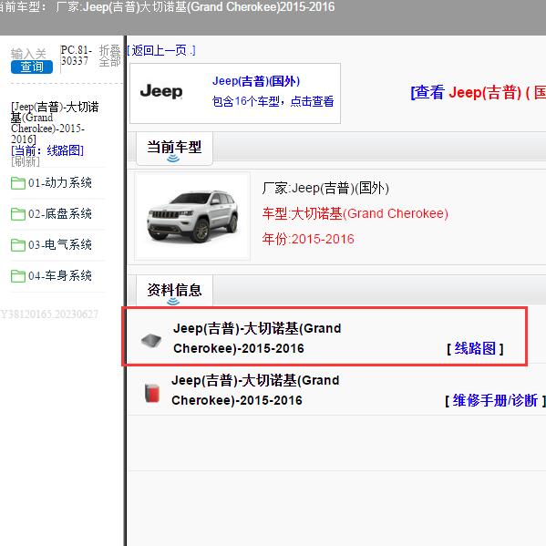Click the 输入关 keyword input field

[28, 54]
